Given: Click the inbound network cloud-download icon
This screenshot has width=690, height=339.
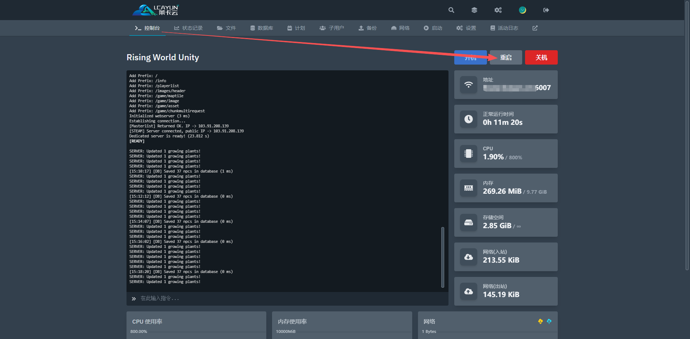Looking at the screenshot, I should [x=469, y=257].
